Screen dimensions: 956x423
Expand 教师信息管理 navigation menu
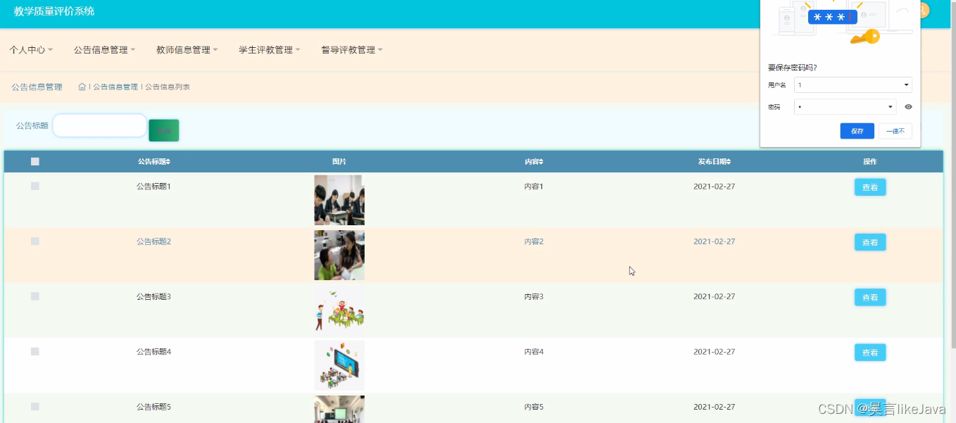(x=187, y=50)
